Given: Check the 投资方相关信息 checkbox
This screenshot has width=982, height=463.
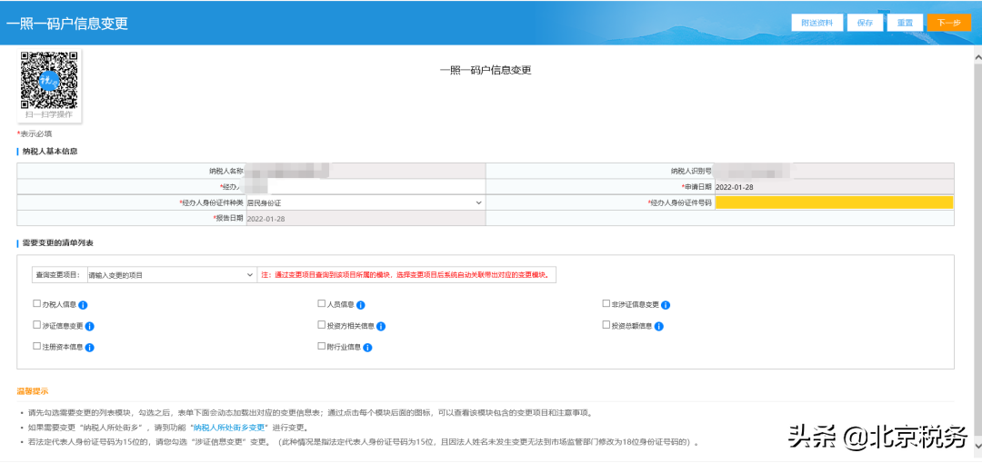Looking at the screenshot, I should (x=321, y=325).
